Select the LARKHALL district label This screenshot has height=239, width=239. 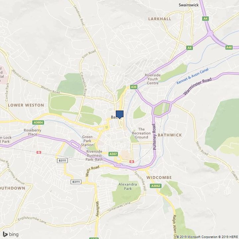pyautogui.click(x=160, y=19)
